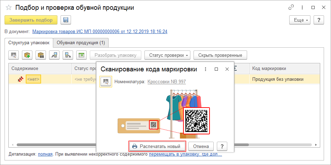Image resolution: width=331 pixels, height=165 pixels.
Task: Click the Распечатать новый button
Action: tap(157, 146)
